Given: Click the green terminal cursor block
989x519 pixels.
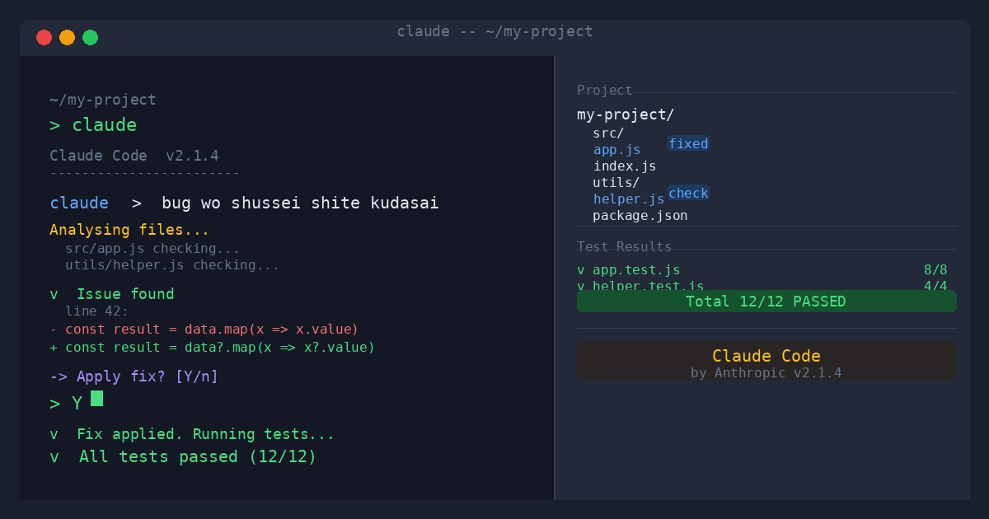Looking at the screenshot, I should [96, 399].
